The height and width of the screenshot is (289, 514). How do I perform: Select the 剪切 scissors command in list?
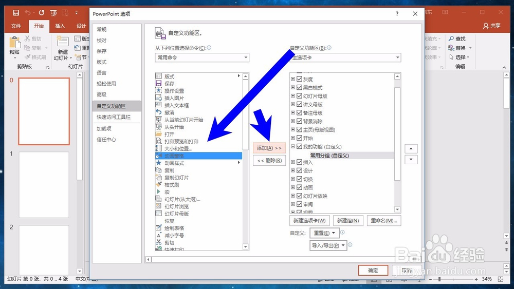pos(198,242)
